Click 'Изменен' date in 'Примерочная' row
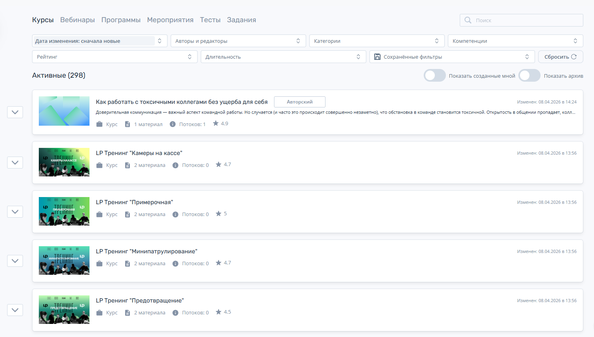The image size is (594, 337). pos(547,202)
